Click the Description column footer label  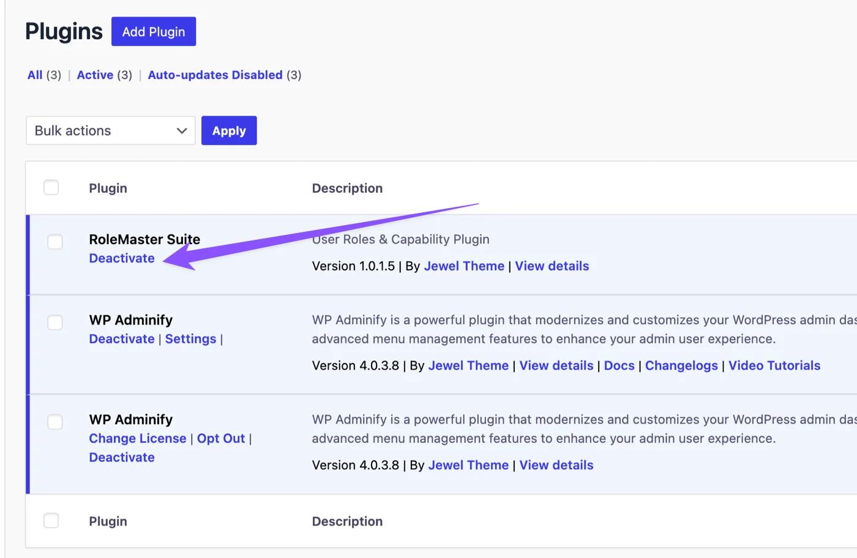click(347, 521)
